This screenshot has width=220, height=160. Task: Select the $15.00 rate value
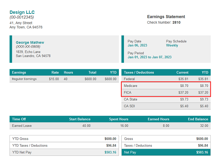tap(54, 79)
